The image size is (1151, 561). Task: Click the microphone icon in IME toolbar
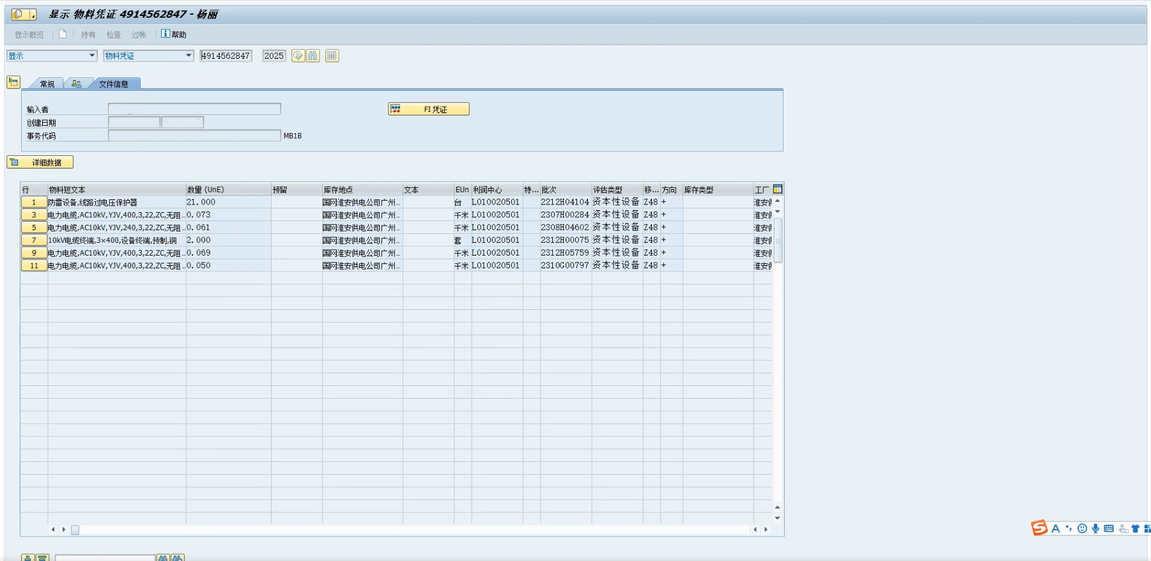pos(1095,528)
